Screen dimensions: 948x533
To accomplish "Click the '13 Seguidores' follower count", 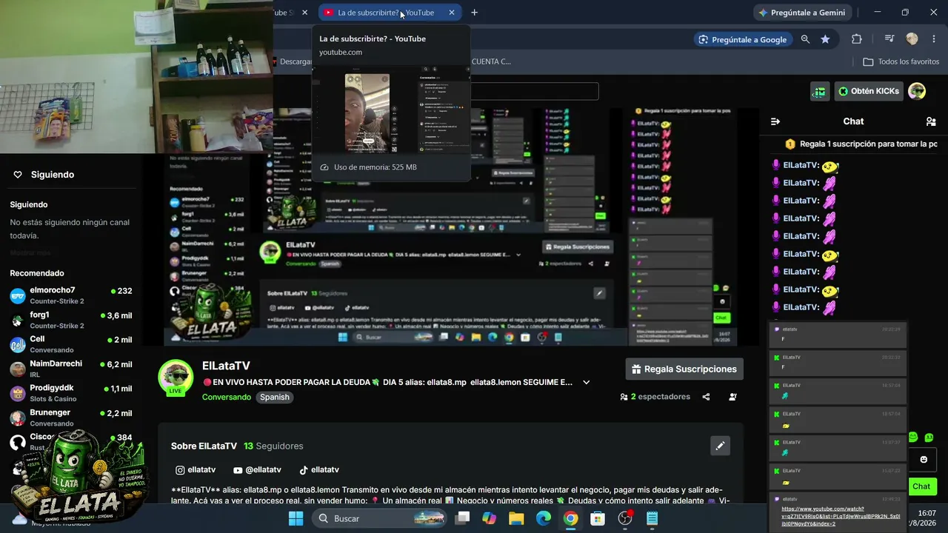I will (x=273, y=446).
